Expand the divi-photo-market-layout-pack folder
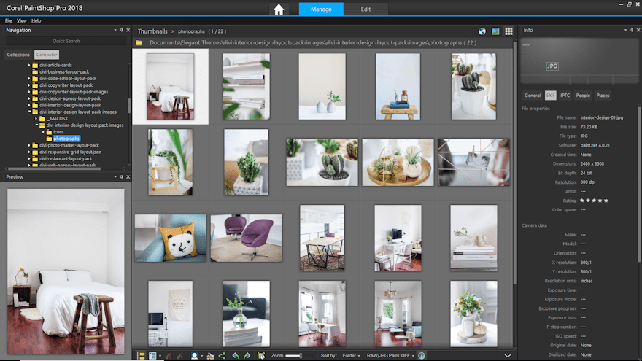The height and width of the screenshot is (361, 642). pos(30,145)
